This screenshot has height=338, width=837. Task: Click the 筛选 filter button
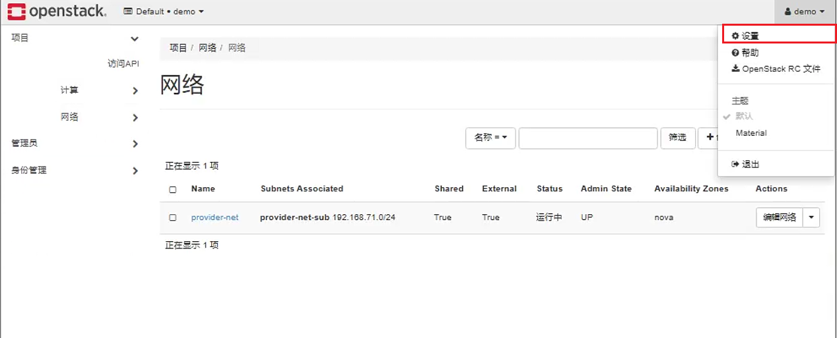pyautogui.click(x=677, y=138)
